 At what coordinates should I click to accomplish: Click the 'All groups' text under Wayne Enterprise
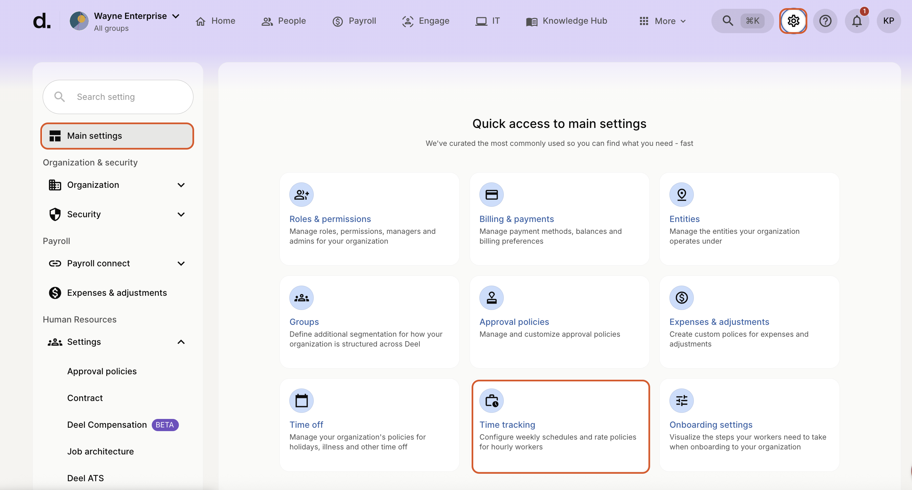[111, 28]
